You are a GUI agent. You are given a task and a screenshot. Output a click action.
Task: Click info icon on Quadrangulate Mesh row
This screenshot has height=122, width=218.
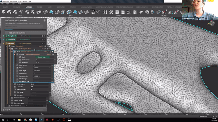pos(48,49)
